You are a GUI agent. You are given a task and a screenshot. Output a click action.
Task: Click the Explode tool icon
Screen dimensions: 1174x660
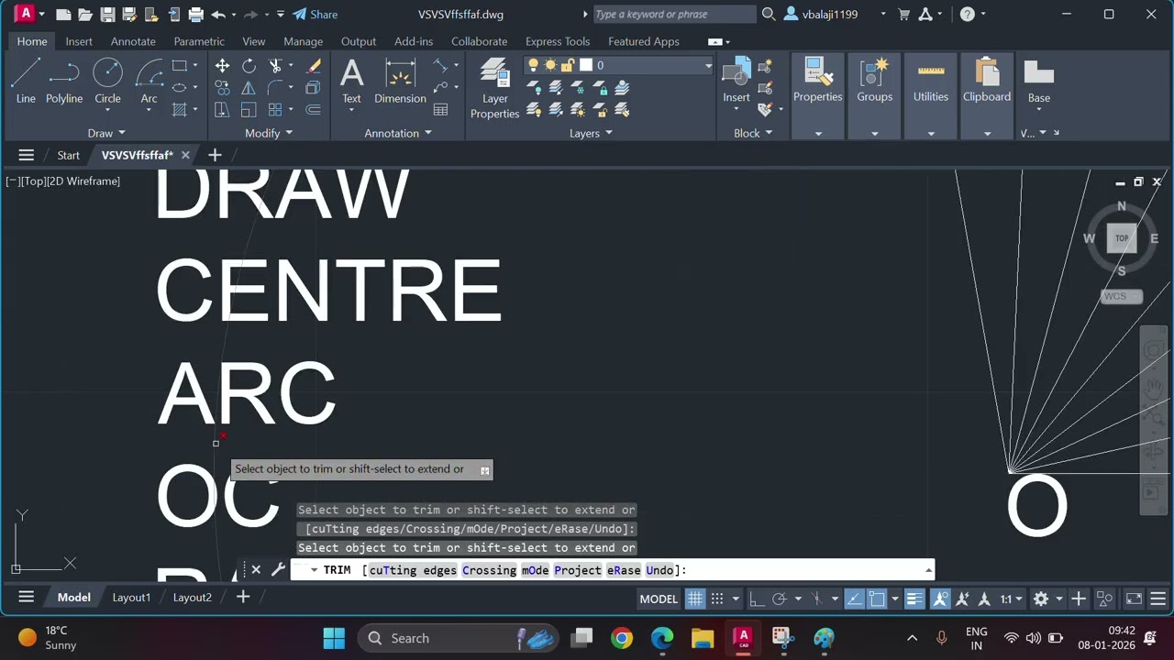314,88
